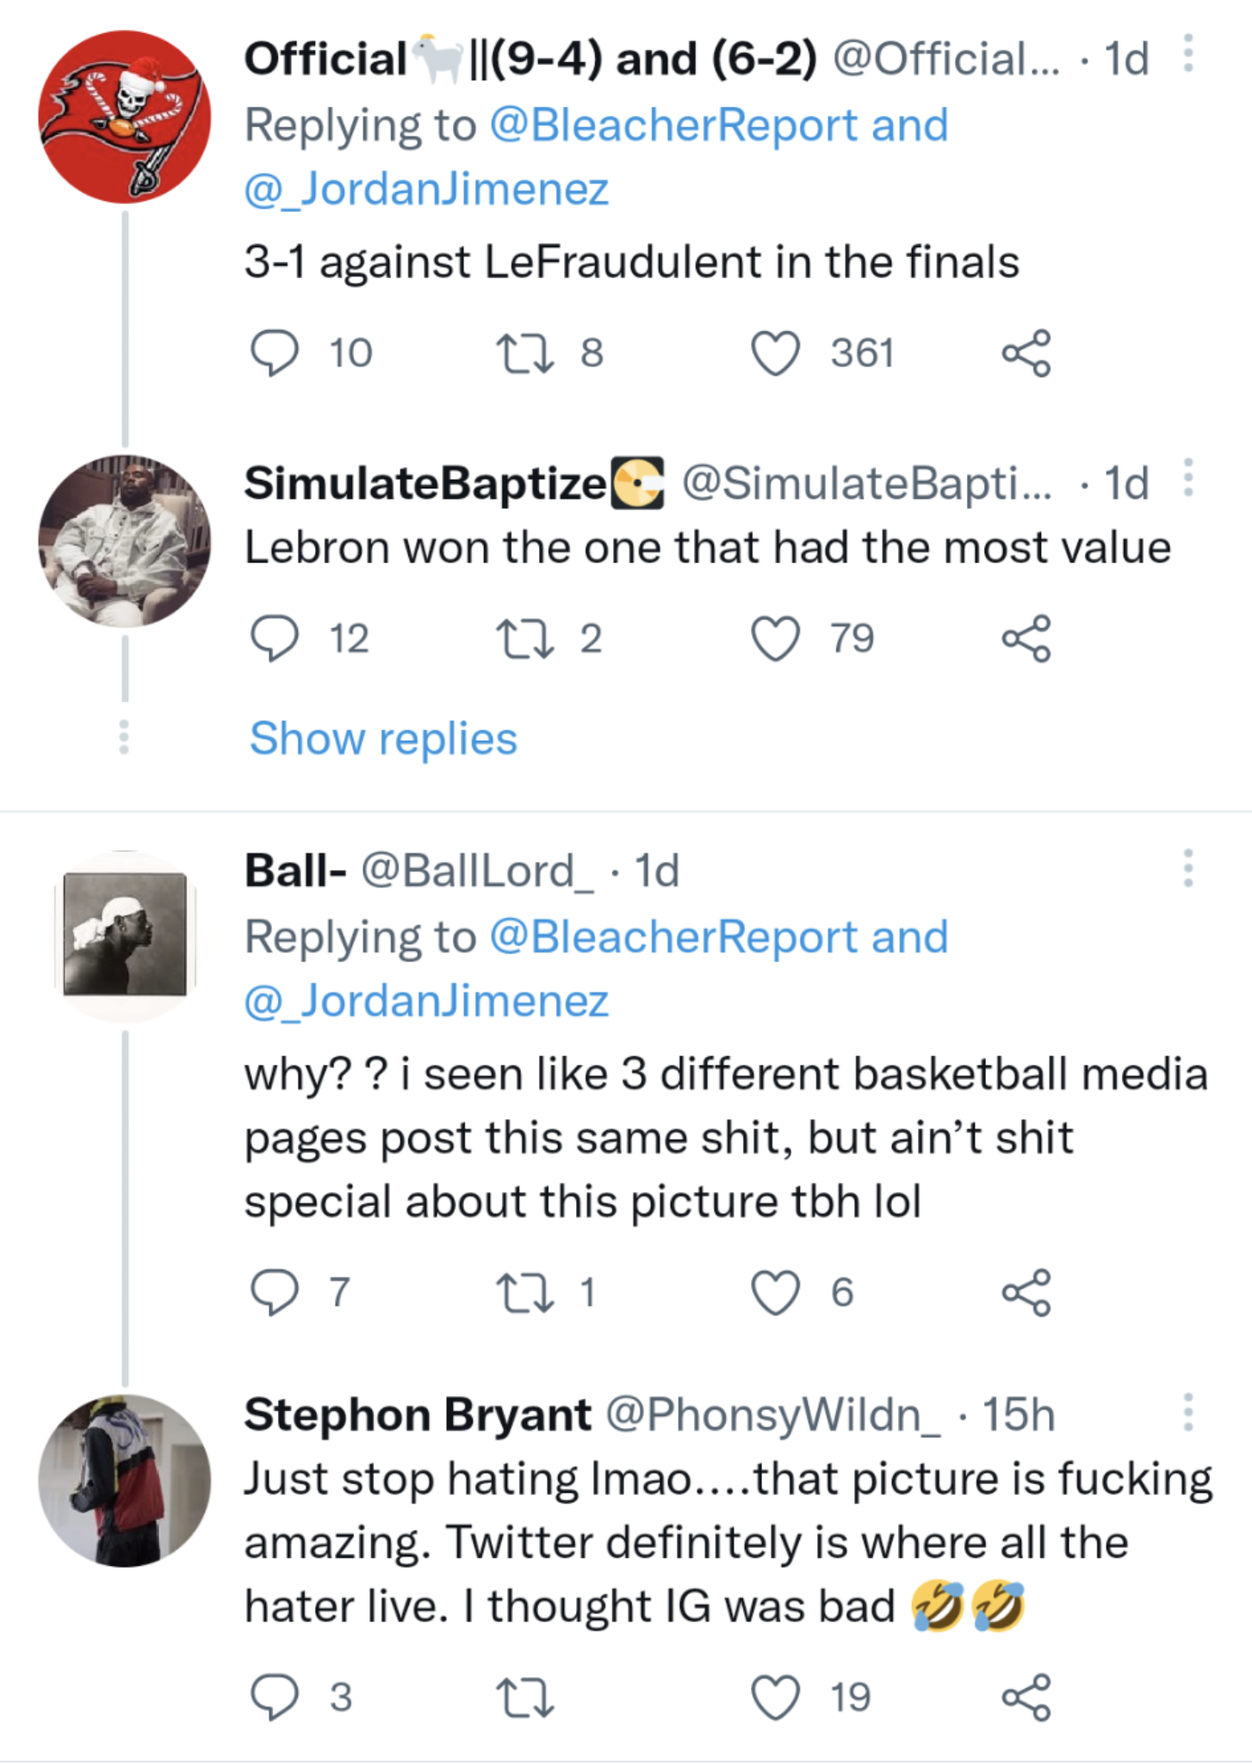
Task: Like Stephon Bryant's tweet with 19 likes
Action: [776, 1697]
